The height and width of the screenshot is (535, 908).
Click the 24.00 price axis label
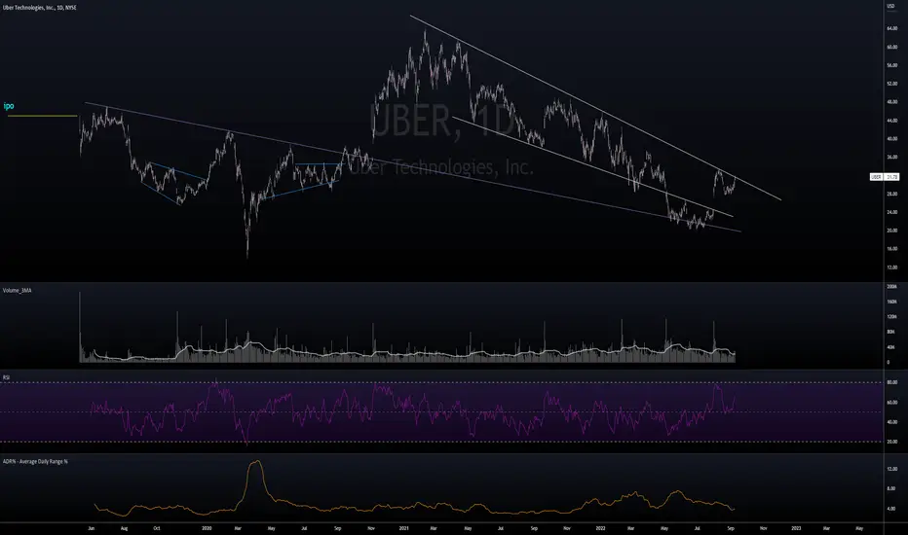[x=891, y=212]
